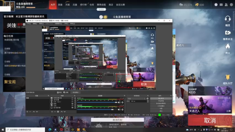This screenshot has height=132, width=235.
Task: Open the game friends list icon
Action: point(226,5)
